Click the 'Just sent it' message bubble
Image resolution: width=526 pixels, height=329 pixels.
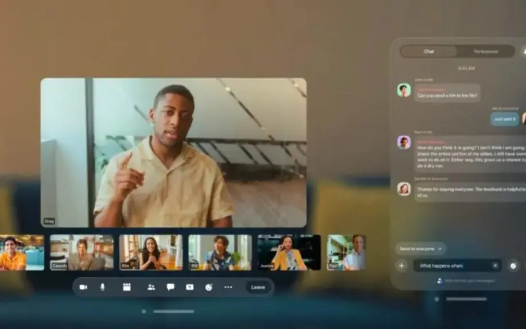coord(505,119)
